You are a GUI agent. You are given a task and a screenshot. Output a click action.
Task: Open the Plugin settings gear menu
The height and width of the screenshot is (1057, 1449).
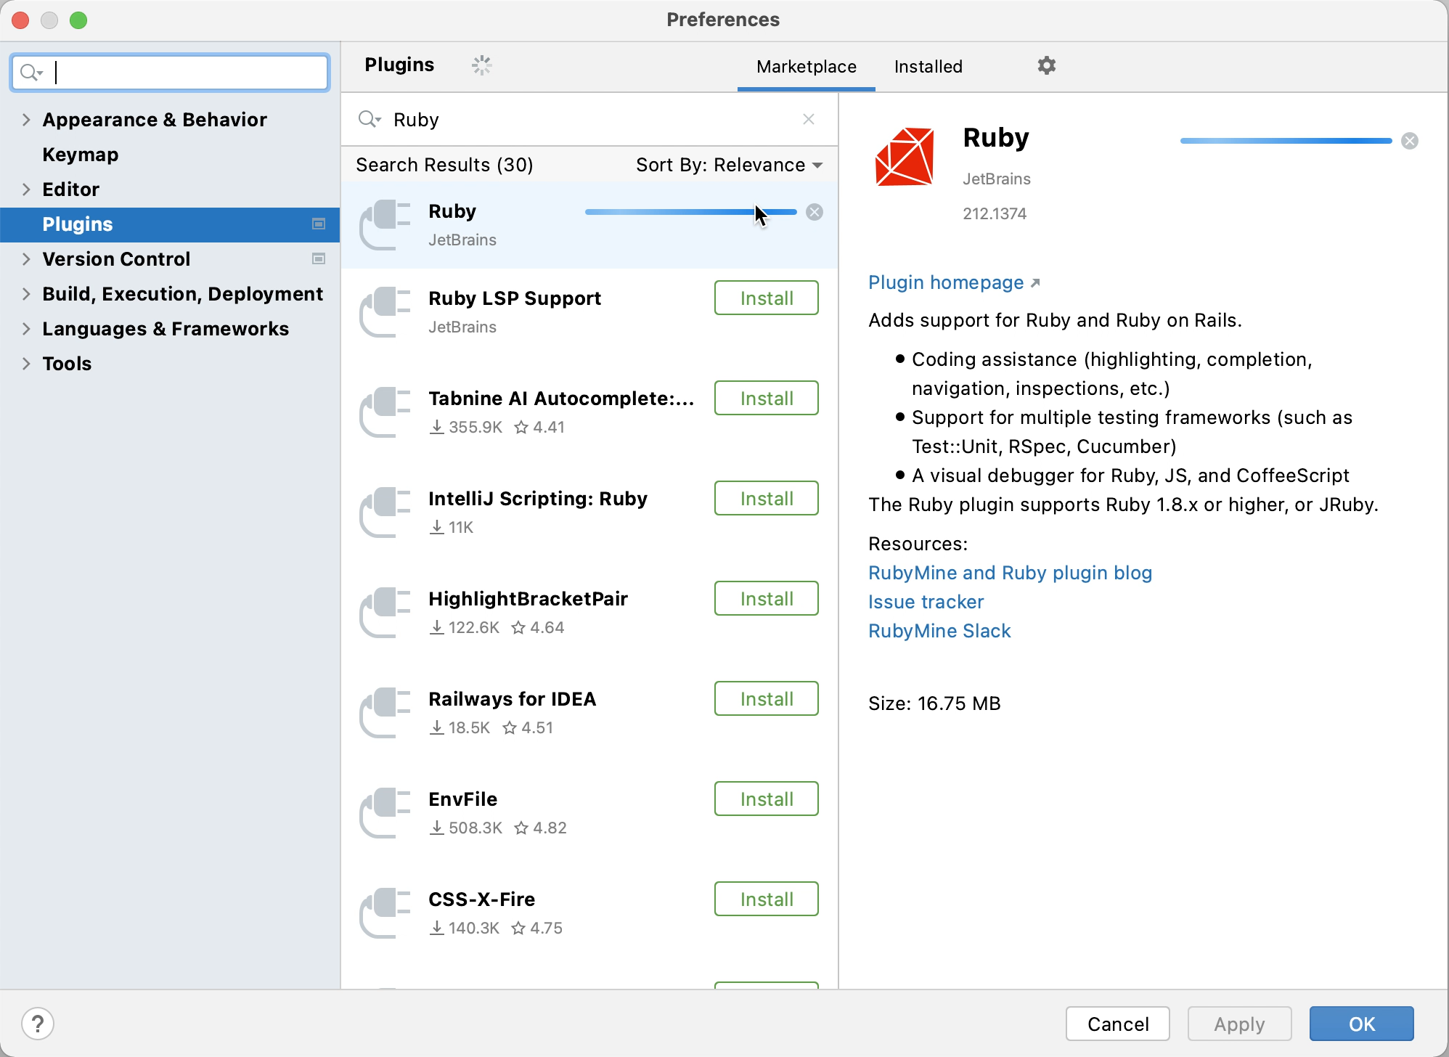tap(1046, 65)
